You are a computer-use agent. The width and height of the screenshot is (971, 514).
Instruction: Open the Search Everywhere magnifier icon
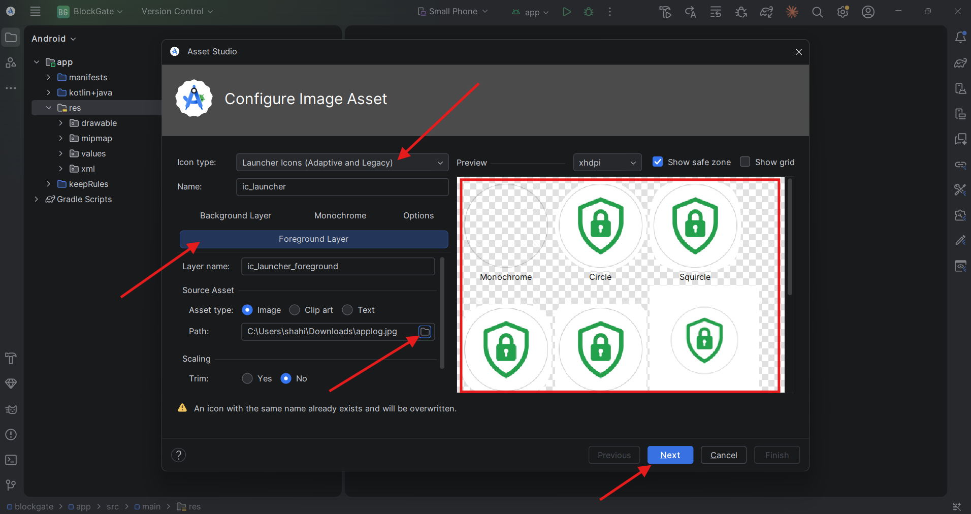tap(817, 12)
